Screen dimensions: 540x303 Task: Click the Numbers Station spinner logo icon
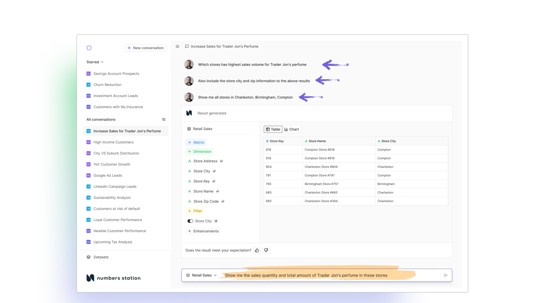(x=89, y=48)
